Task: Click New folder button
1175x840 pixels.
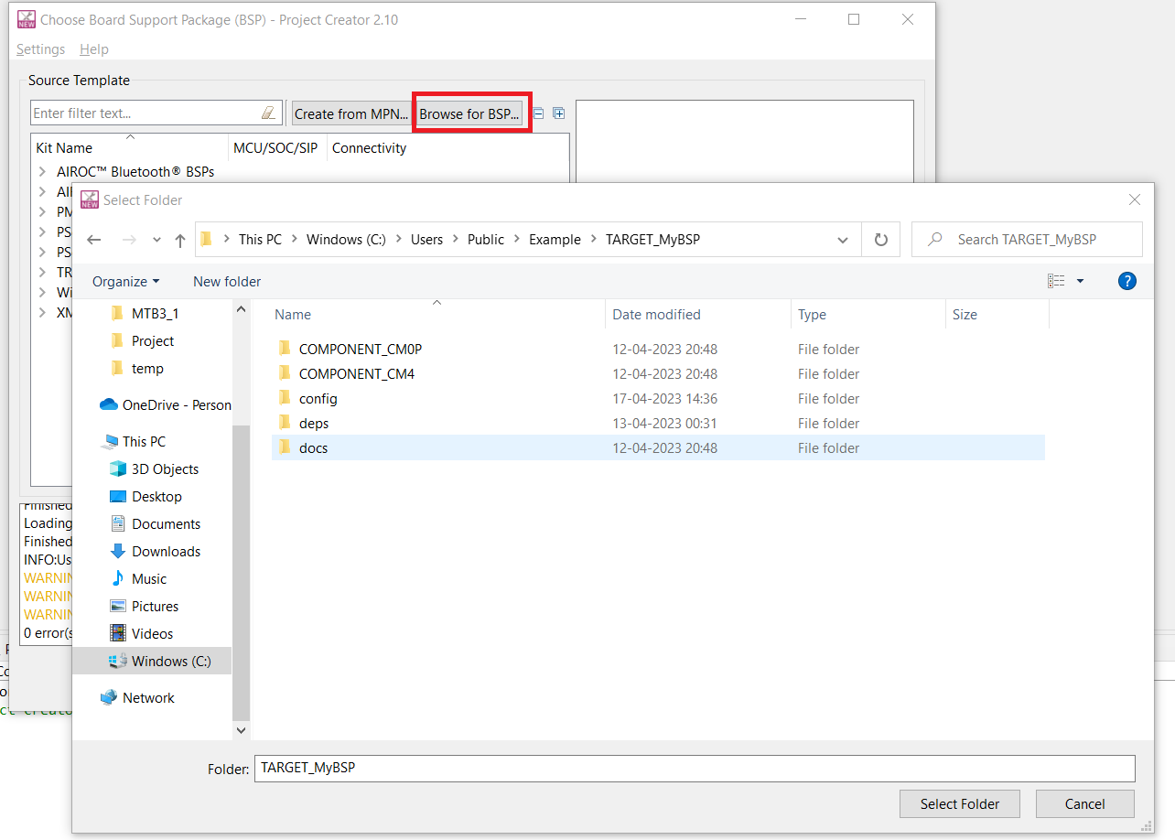Action: 227,281
